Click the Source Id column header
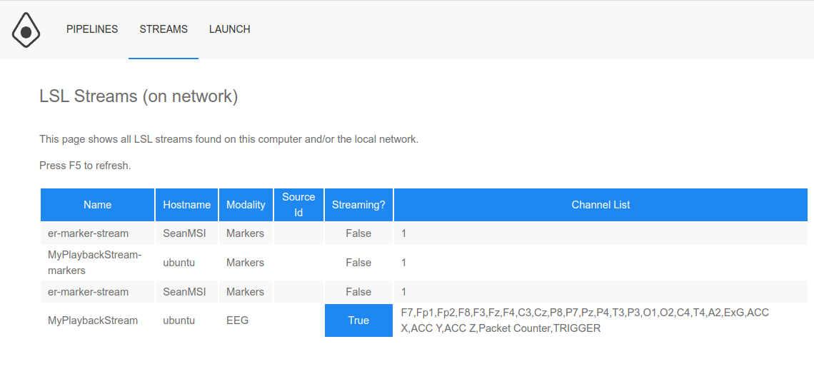This screenshot has height=379, width=814. click(298, 205)
